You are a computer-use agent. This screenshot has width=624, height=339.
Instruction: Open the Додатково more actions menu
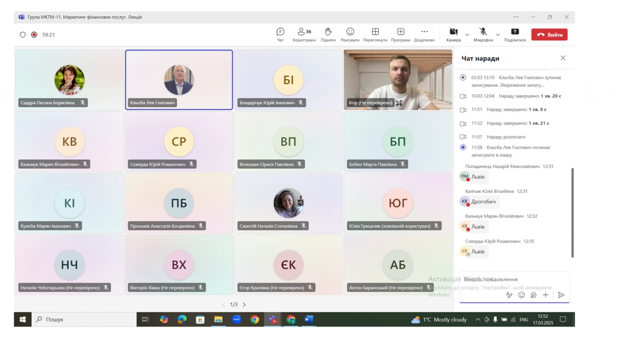[424, 34]
